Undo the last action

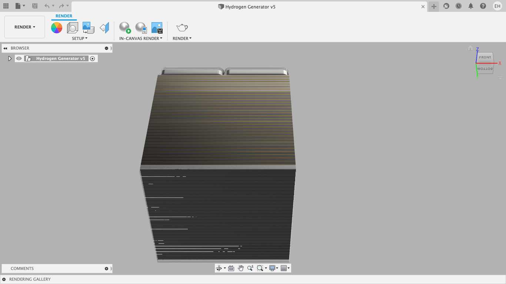47,6
